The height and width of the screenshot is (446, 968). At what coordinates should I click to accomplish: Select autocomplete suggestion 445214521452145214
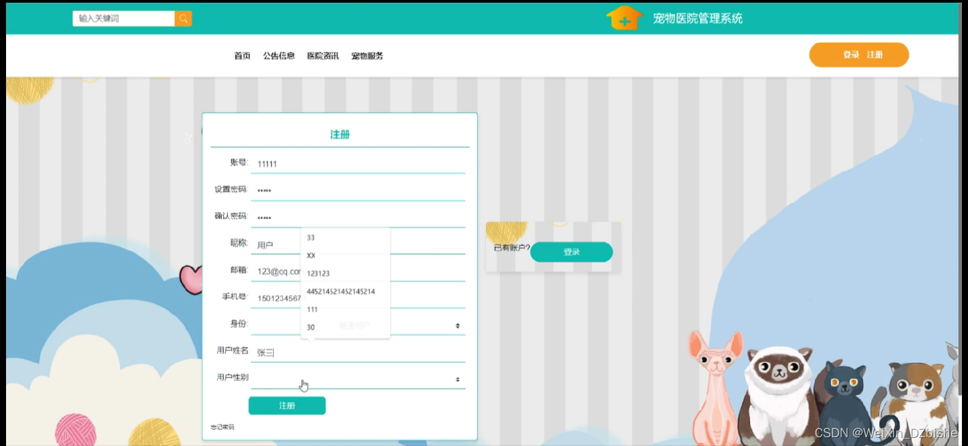pos(346,292)
